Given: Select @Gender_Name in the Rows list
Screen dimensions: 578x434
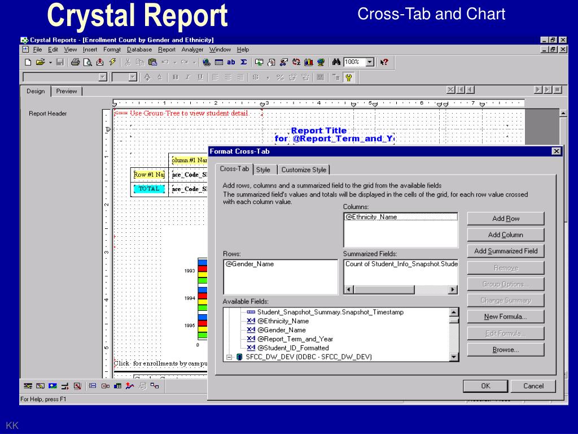Looking at the screenshot, I should click(x=249, y=264).
